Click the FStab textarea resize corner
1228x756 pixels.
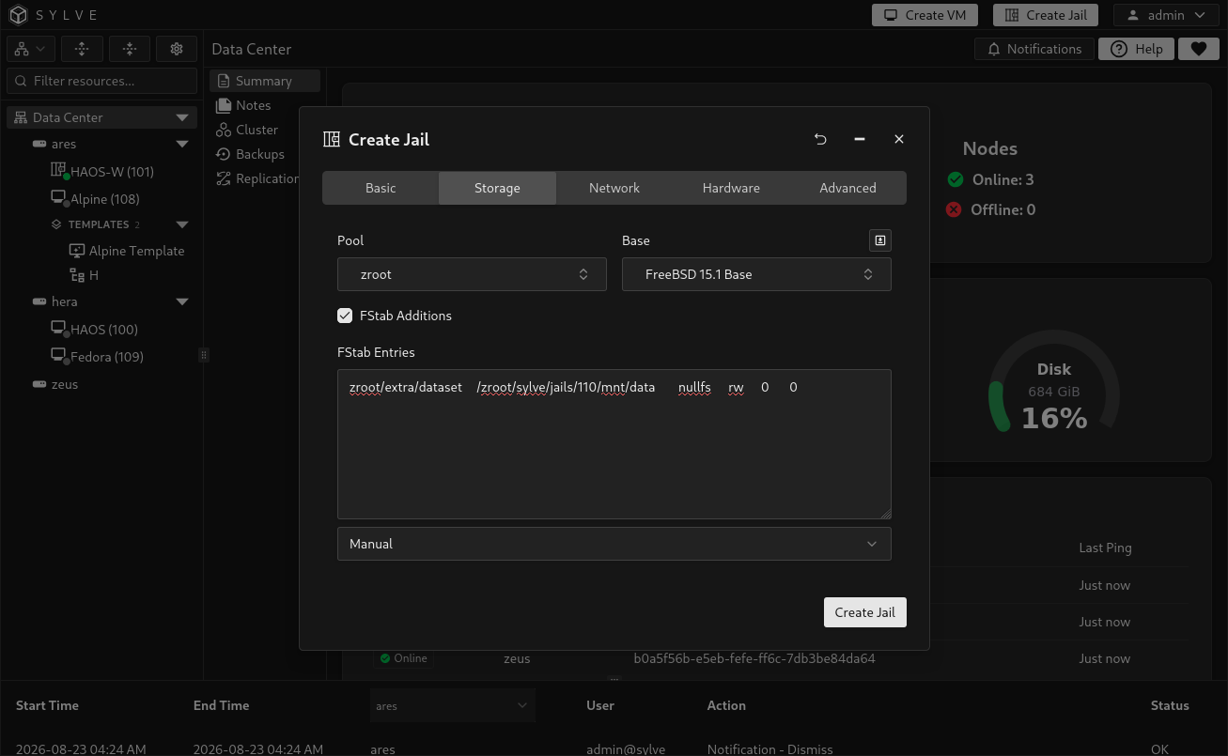(886, 514)
